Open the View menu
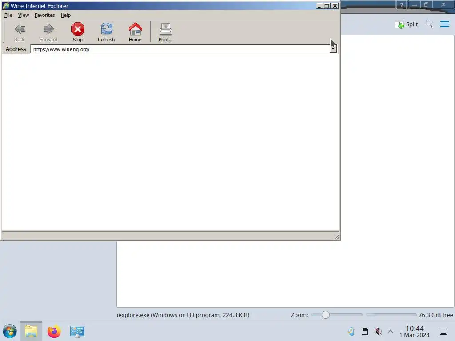The height and width of the screenshot is (341, 455). [24, 15]
